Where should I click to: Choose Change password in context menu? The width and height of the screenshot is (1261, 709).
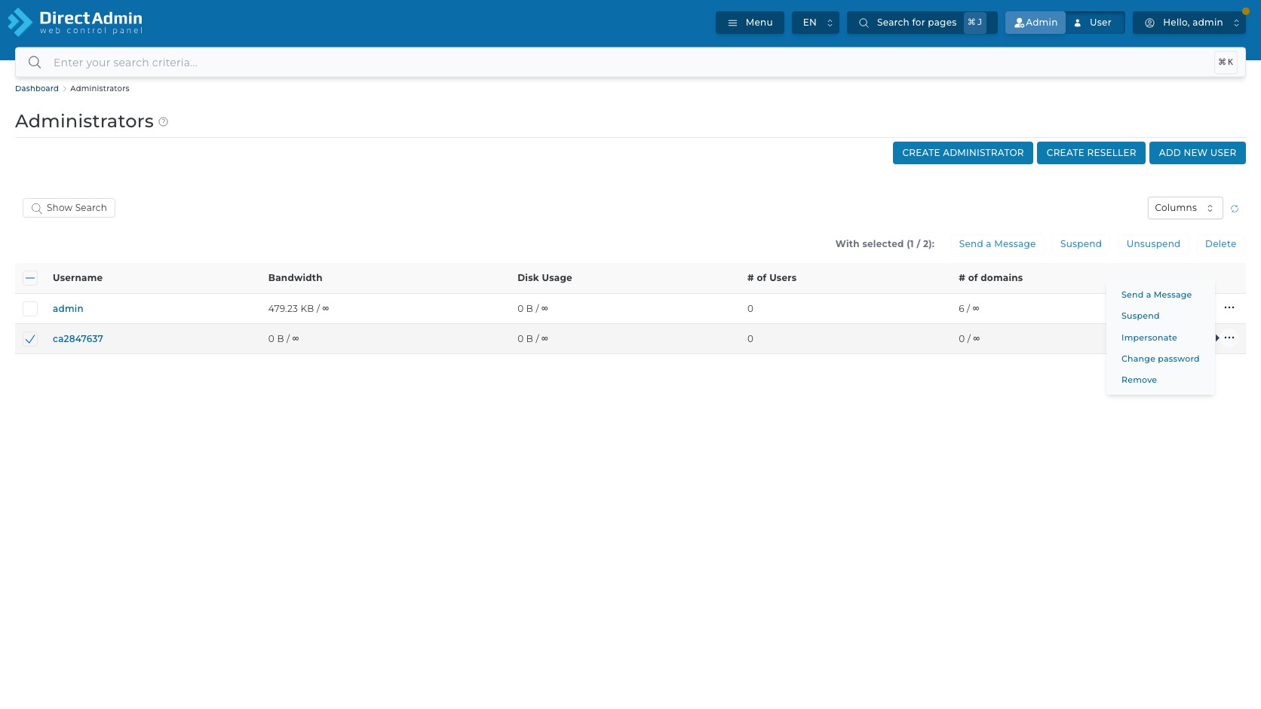pos(1160,359)
